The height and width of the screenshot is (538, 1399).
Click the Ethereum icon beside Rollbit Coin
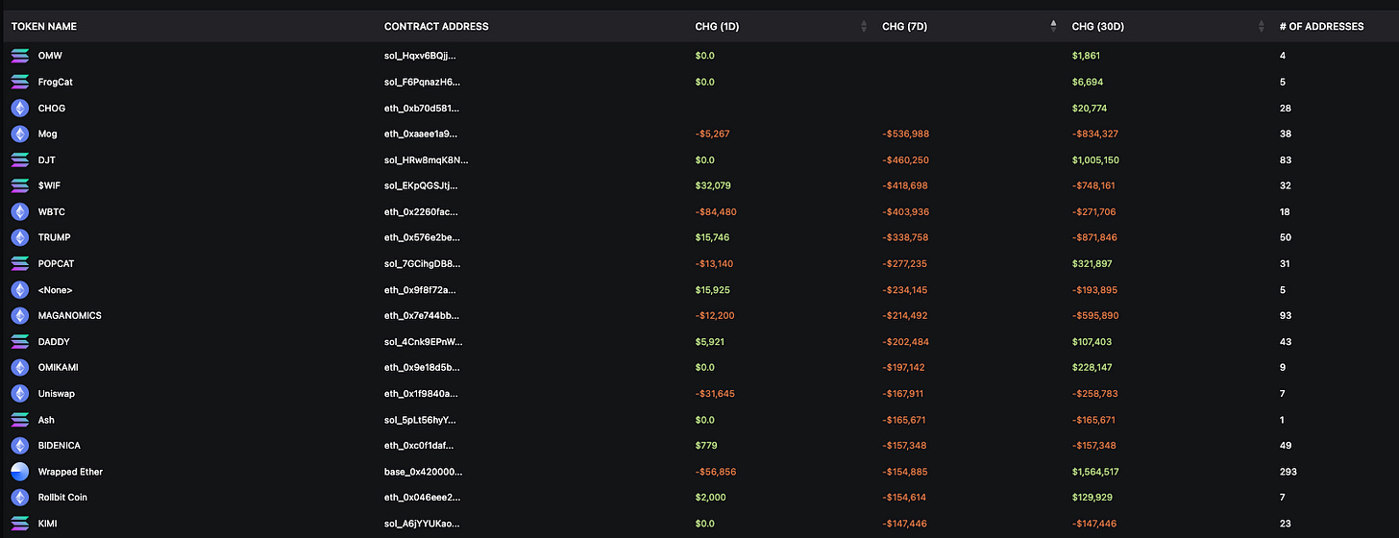(20, 497)
